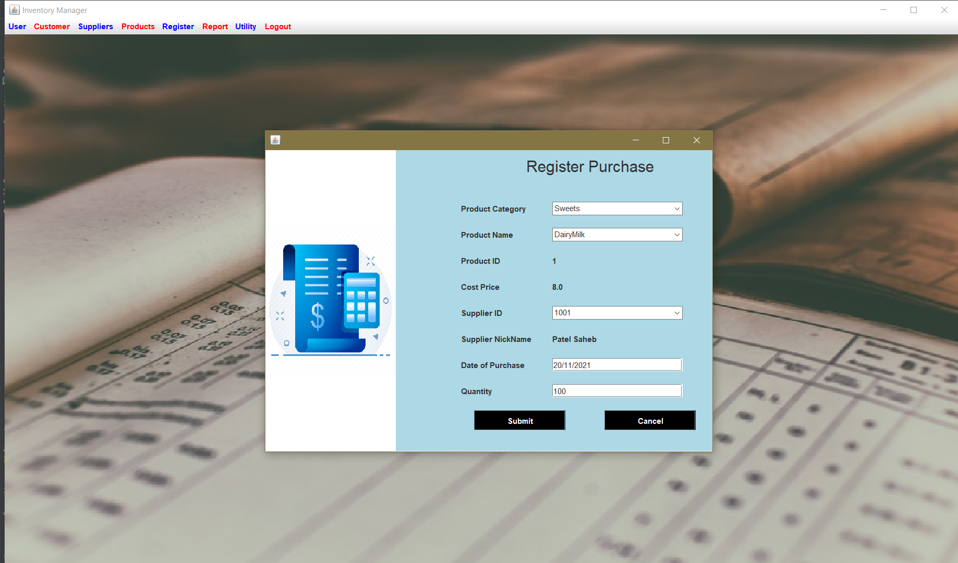
Task: Open the Report menu
Action: coord(215,26)
